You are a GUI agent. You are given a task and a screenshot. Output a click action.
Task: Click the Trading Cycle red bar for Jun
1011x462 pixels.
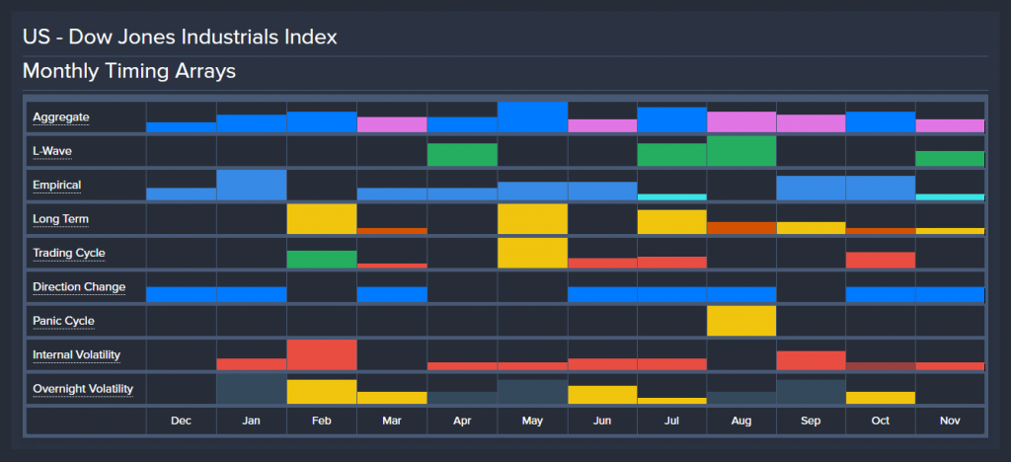(602, 263)
